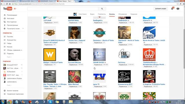Screen dimensions: 185x104
Task: Open Nikitos World crown thumbnail
Action: pos(149,55)
